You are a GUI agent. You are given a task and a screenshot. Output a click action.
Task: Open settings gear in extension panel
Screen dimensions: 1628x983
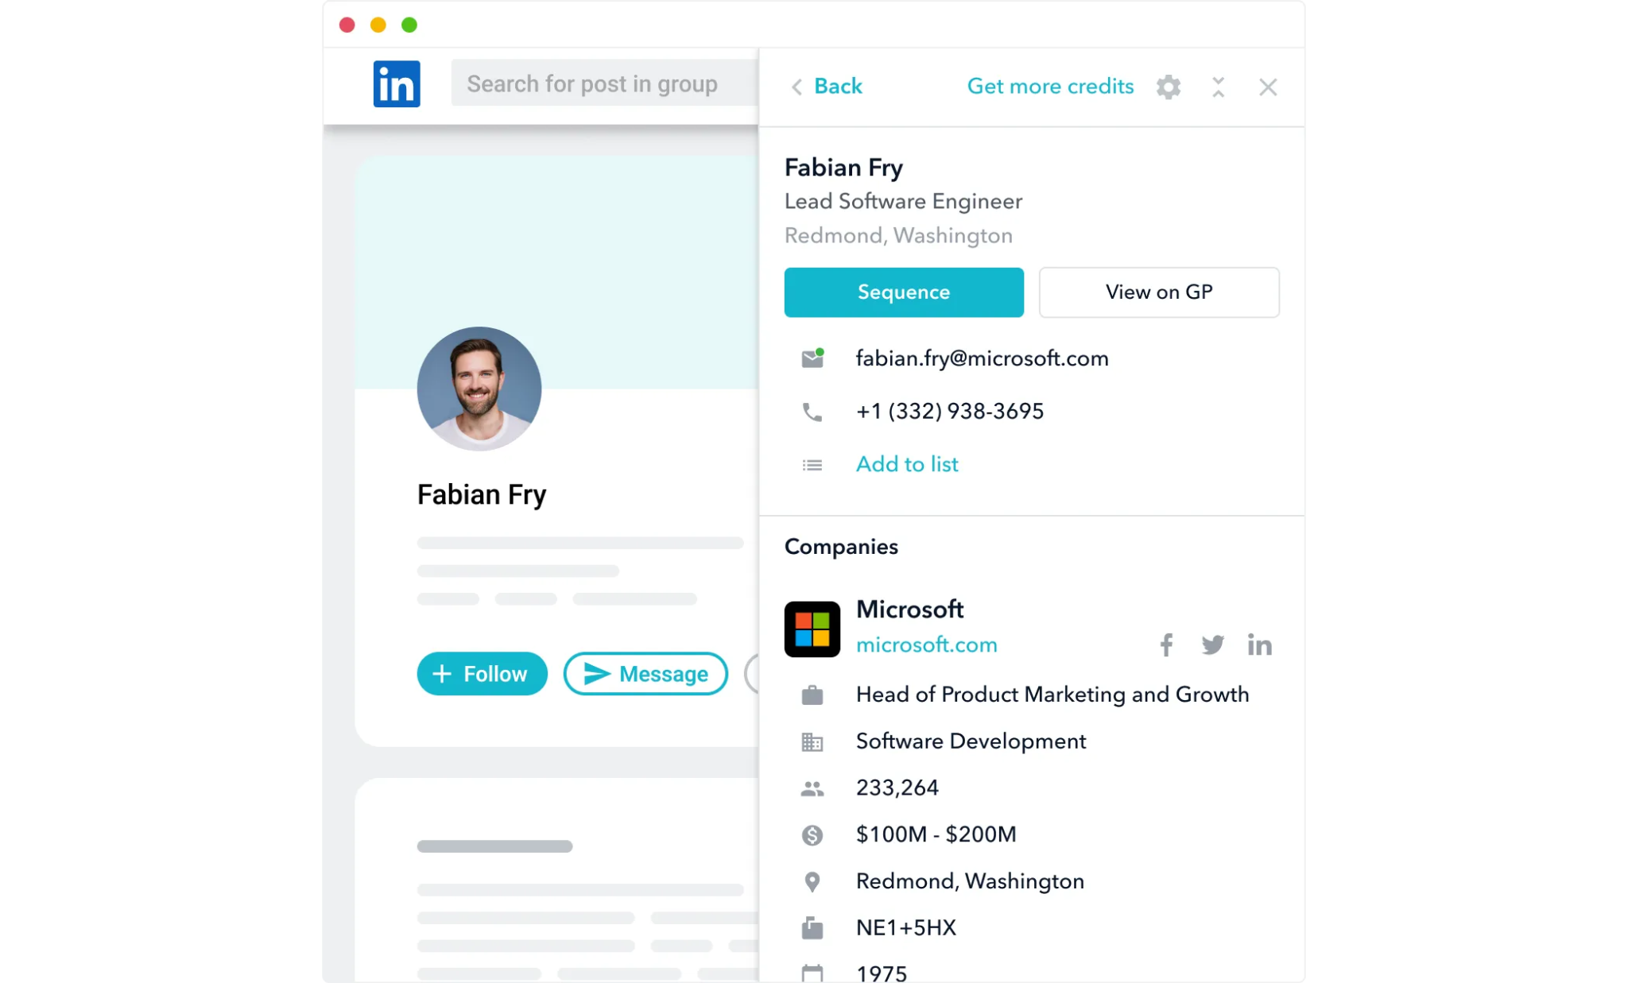[1168, 87]
